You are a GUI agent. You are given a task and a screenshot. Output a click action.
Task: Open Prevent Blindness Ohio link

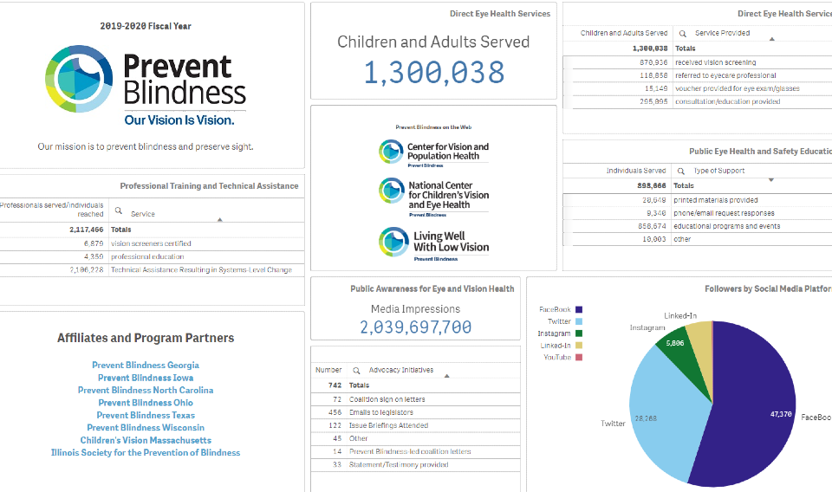click(146, 403)
